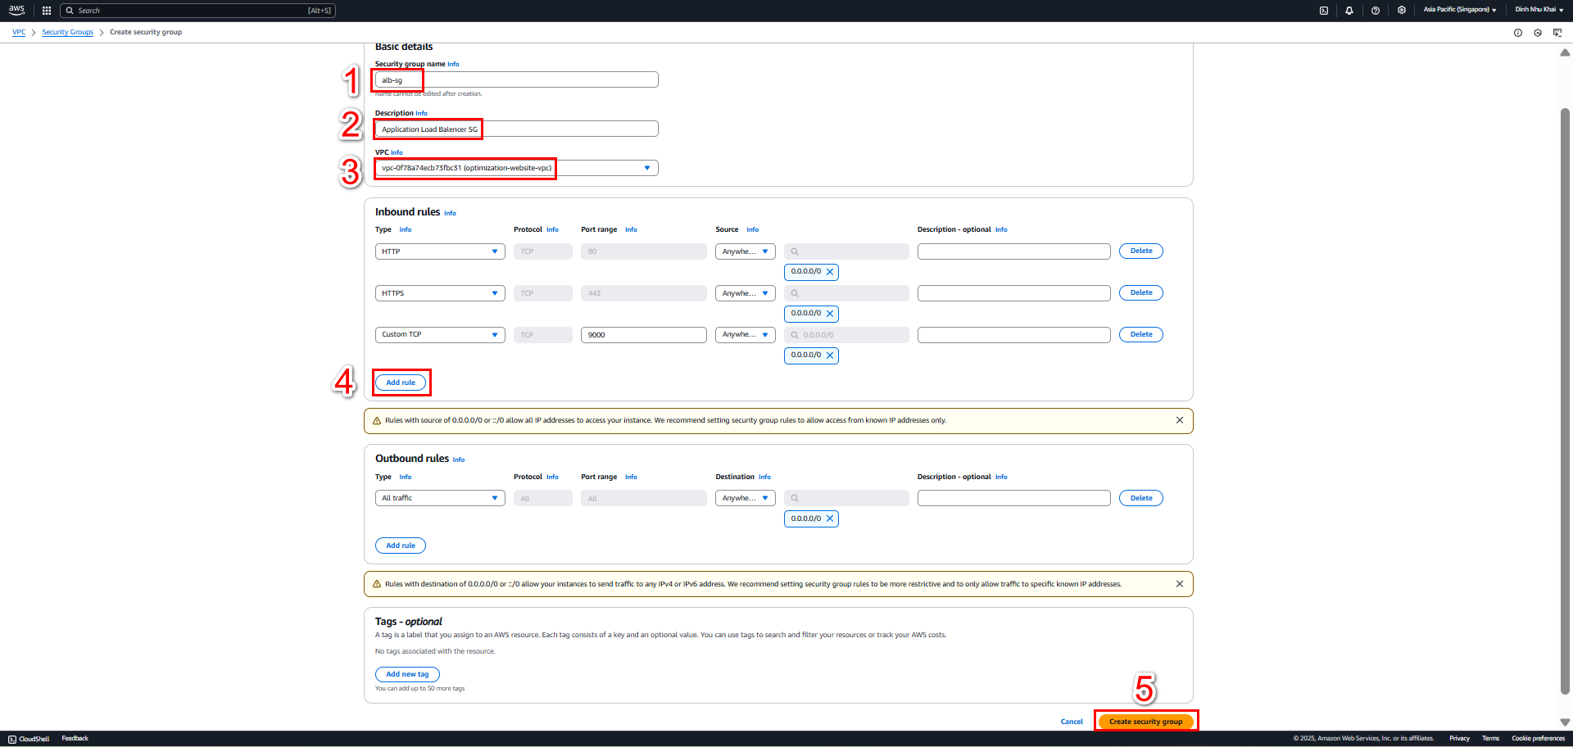Click Add new tag button
The height and width of the screenshot is (747, 1573).
[x=407, y=674]
